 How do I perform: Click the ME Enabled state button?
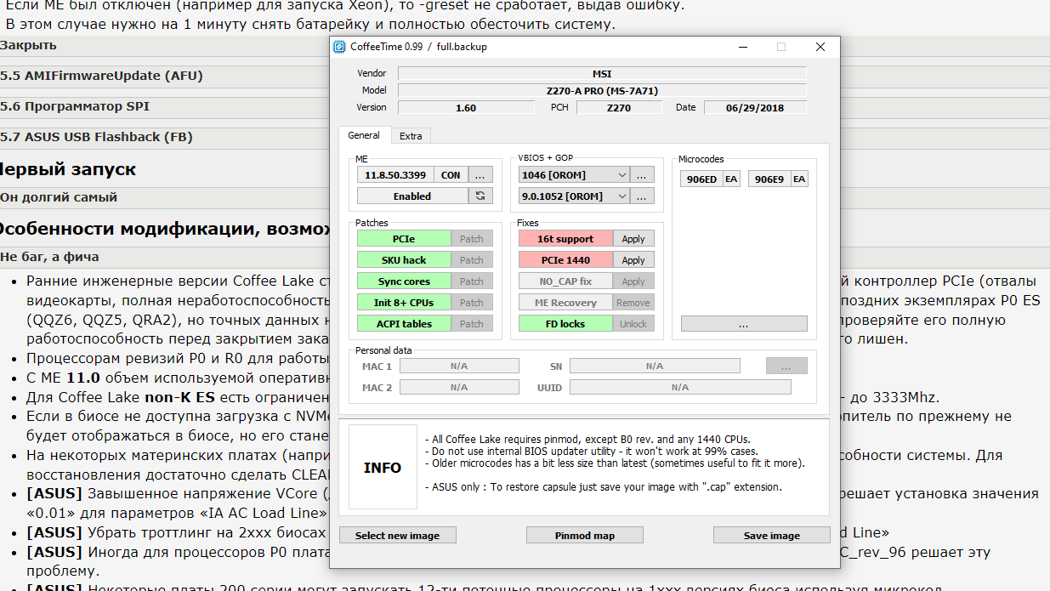coord(412,196)
